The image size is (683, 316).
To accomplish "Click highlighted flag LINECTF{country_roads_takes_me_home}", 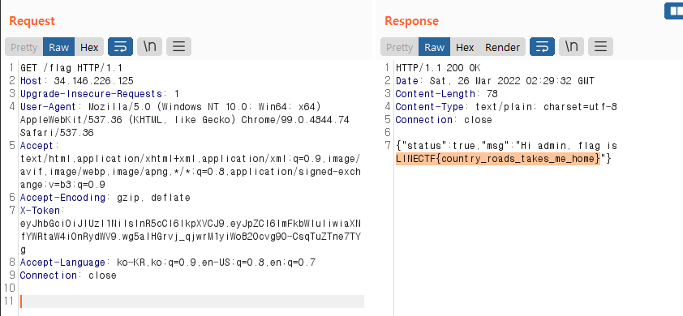I will pos(498,159).
